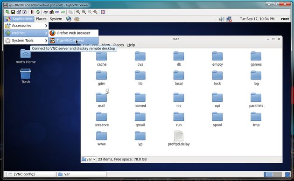
Task: Select the www folder
Action: 101,139
